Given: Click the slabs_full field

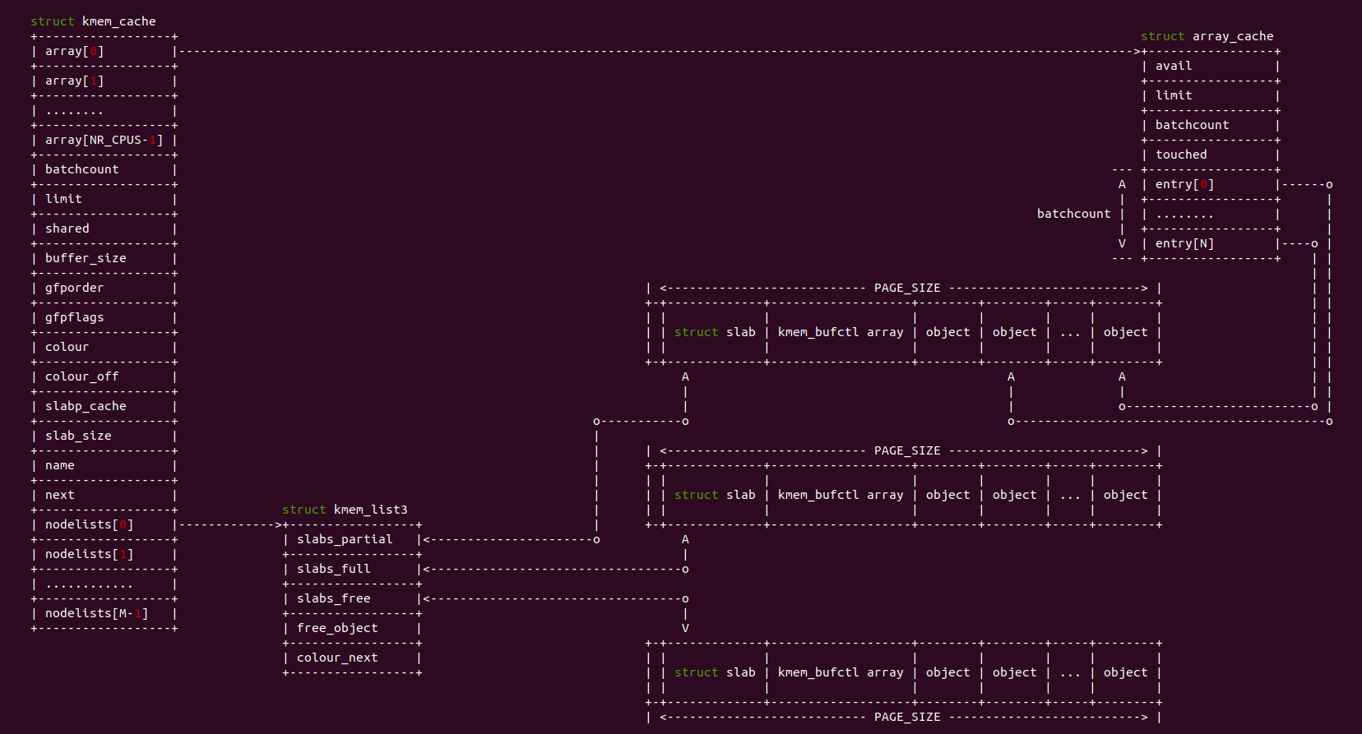Looking at the screenshot, I should [333, 569].
